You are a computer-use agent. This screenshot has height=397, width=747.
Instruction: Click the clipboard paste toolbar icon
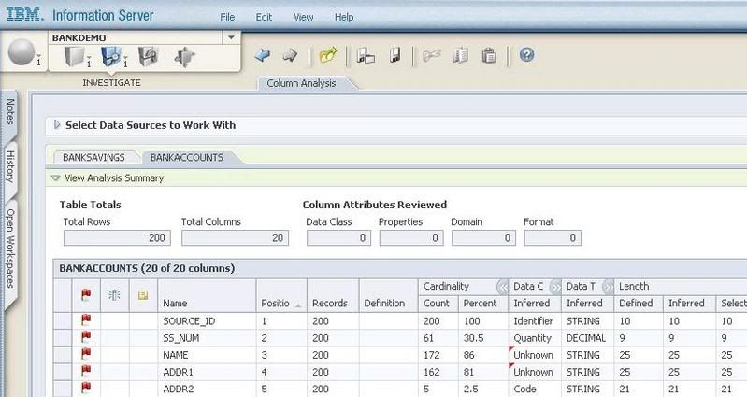(x=488, y=56)
